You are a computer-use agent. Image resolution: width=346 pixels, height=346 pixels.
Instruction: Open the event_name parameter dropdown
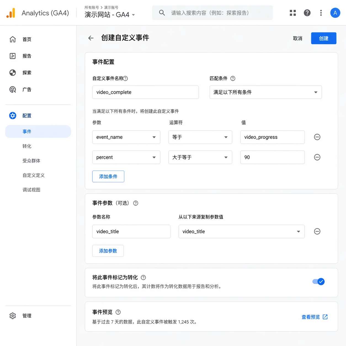pyautogui.click(x=126, y=137)
